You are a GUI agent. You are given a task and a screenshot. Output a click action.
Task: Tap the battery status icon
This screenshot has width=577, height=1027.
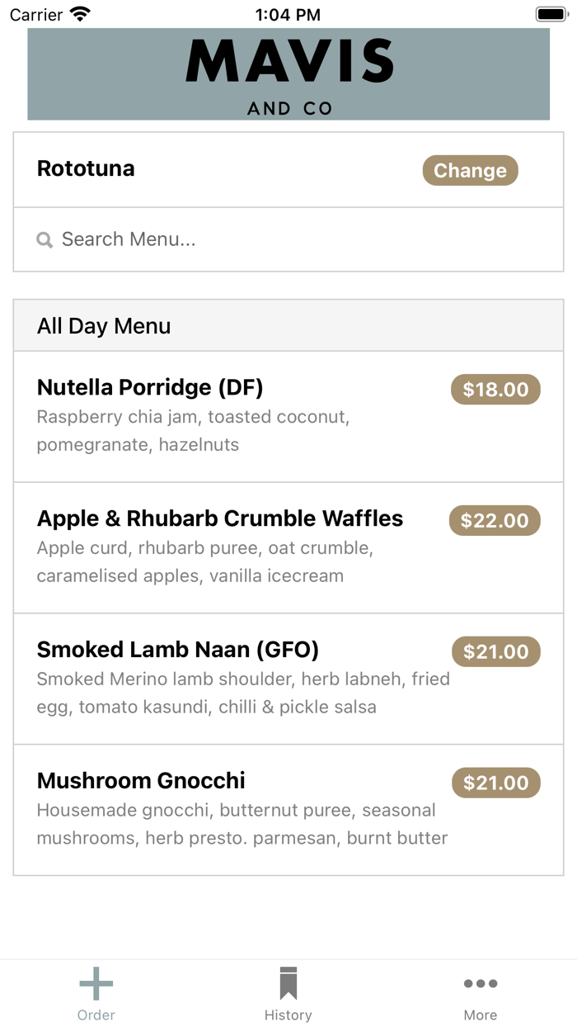pyautogui.click(x=550, y=14)
